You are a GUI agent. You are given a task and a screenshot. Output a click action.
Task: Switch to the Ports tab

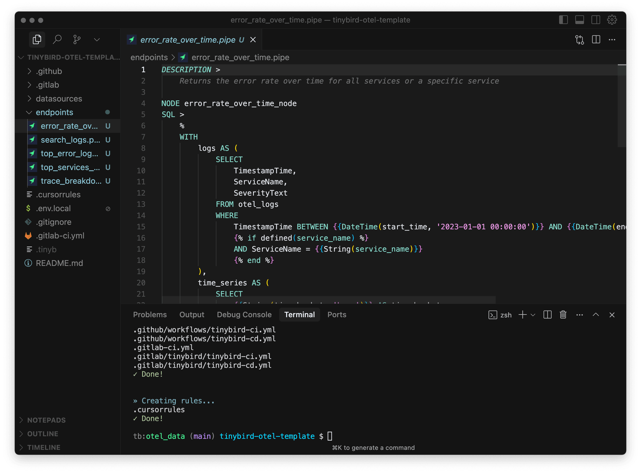337,314
